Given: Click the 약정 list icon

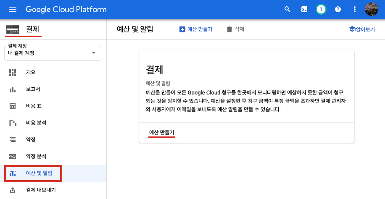Looking at the screenshot, I should 13,140.
